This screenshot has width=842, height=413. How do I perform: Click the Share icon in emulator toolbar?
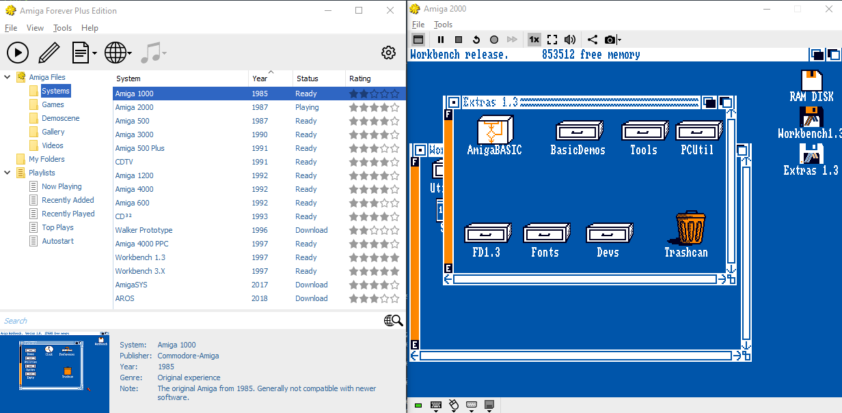(592, 40)
